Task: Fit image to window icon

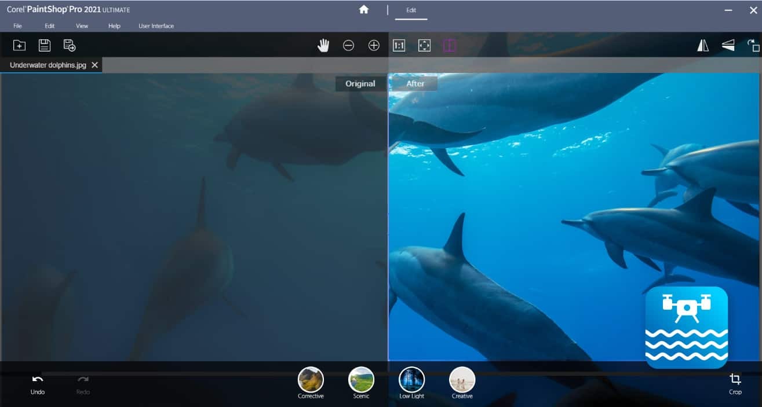Action: [424, 46]
